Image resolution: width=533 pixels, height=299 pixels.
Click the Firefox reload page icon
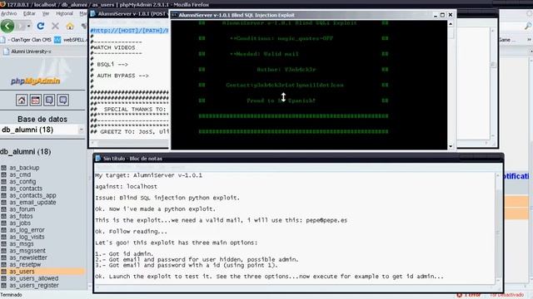41,26
